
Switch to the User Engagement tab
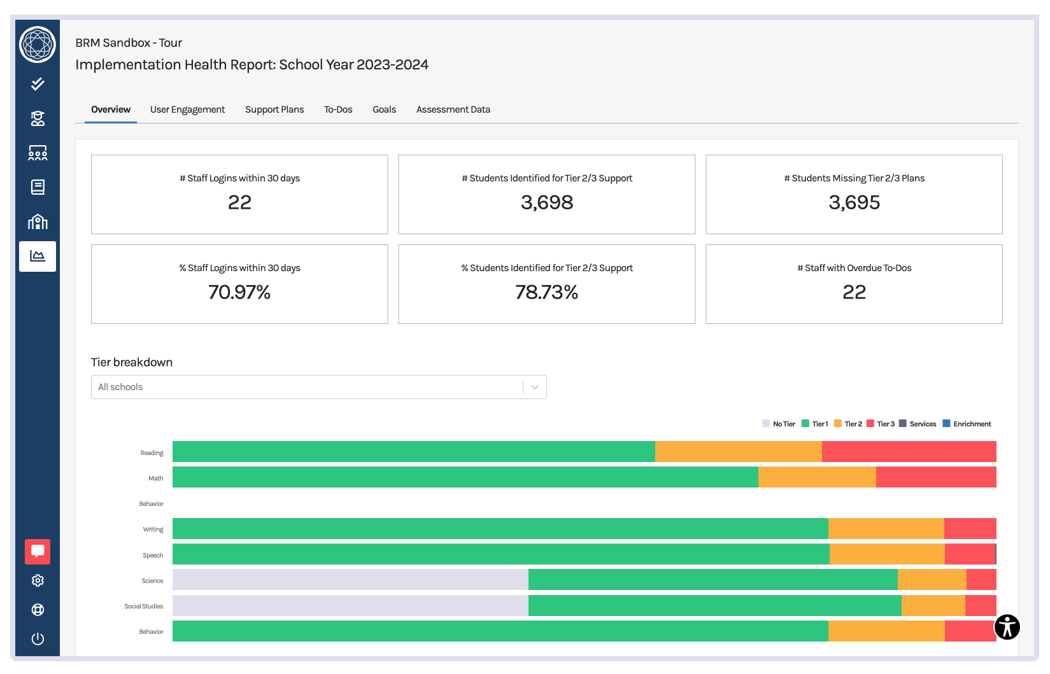point(187,109)
